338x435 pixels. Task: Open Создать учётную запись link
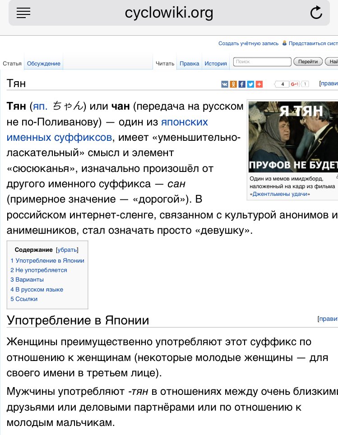point(248,43)
